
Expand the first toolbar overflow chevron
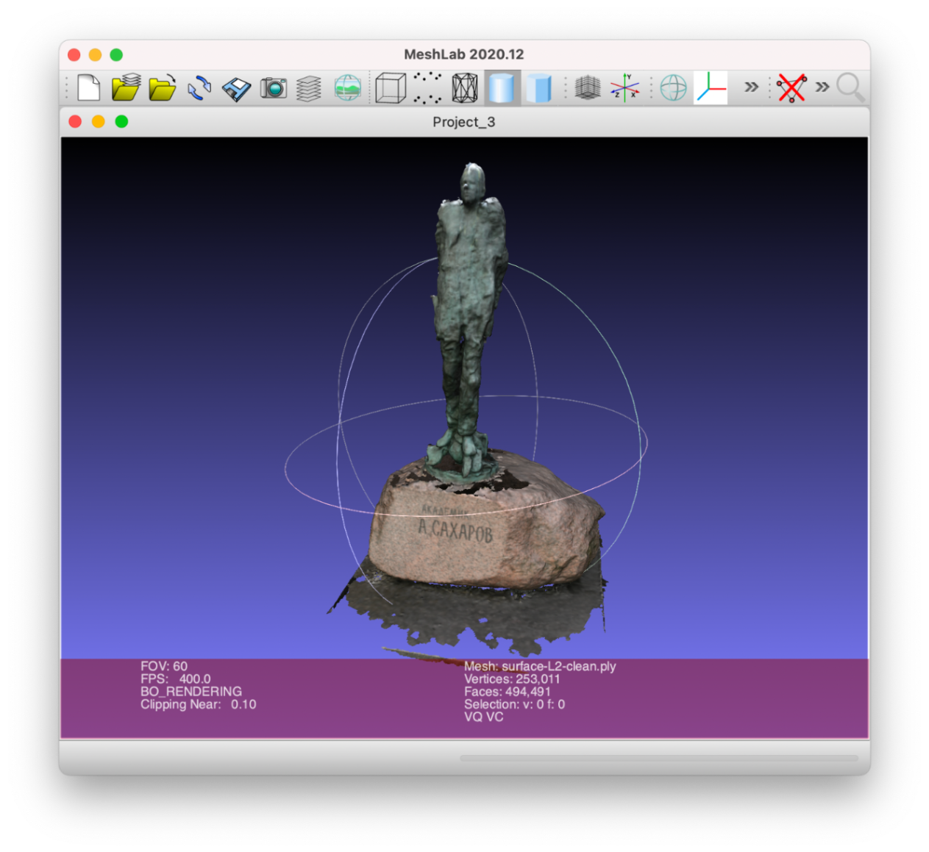click(751, 87)
